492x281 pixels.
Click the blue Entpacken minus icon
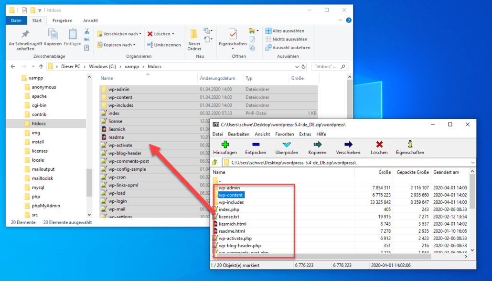point(256,145)
